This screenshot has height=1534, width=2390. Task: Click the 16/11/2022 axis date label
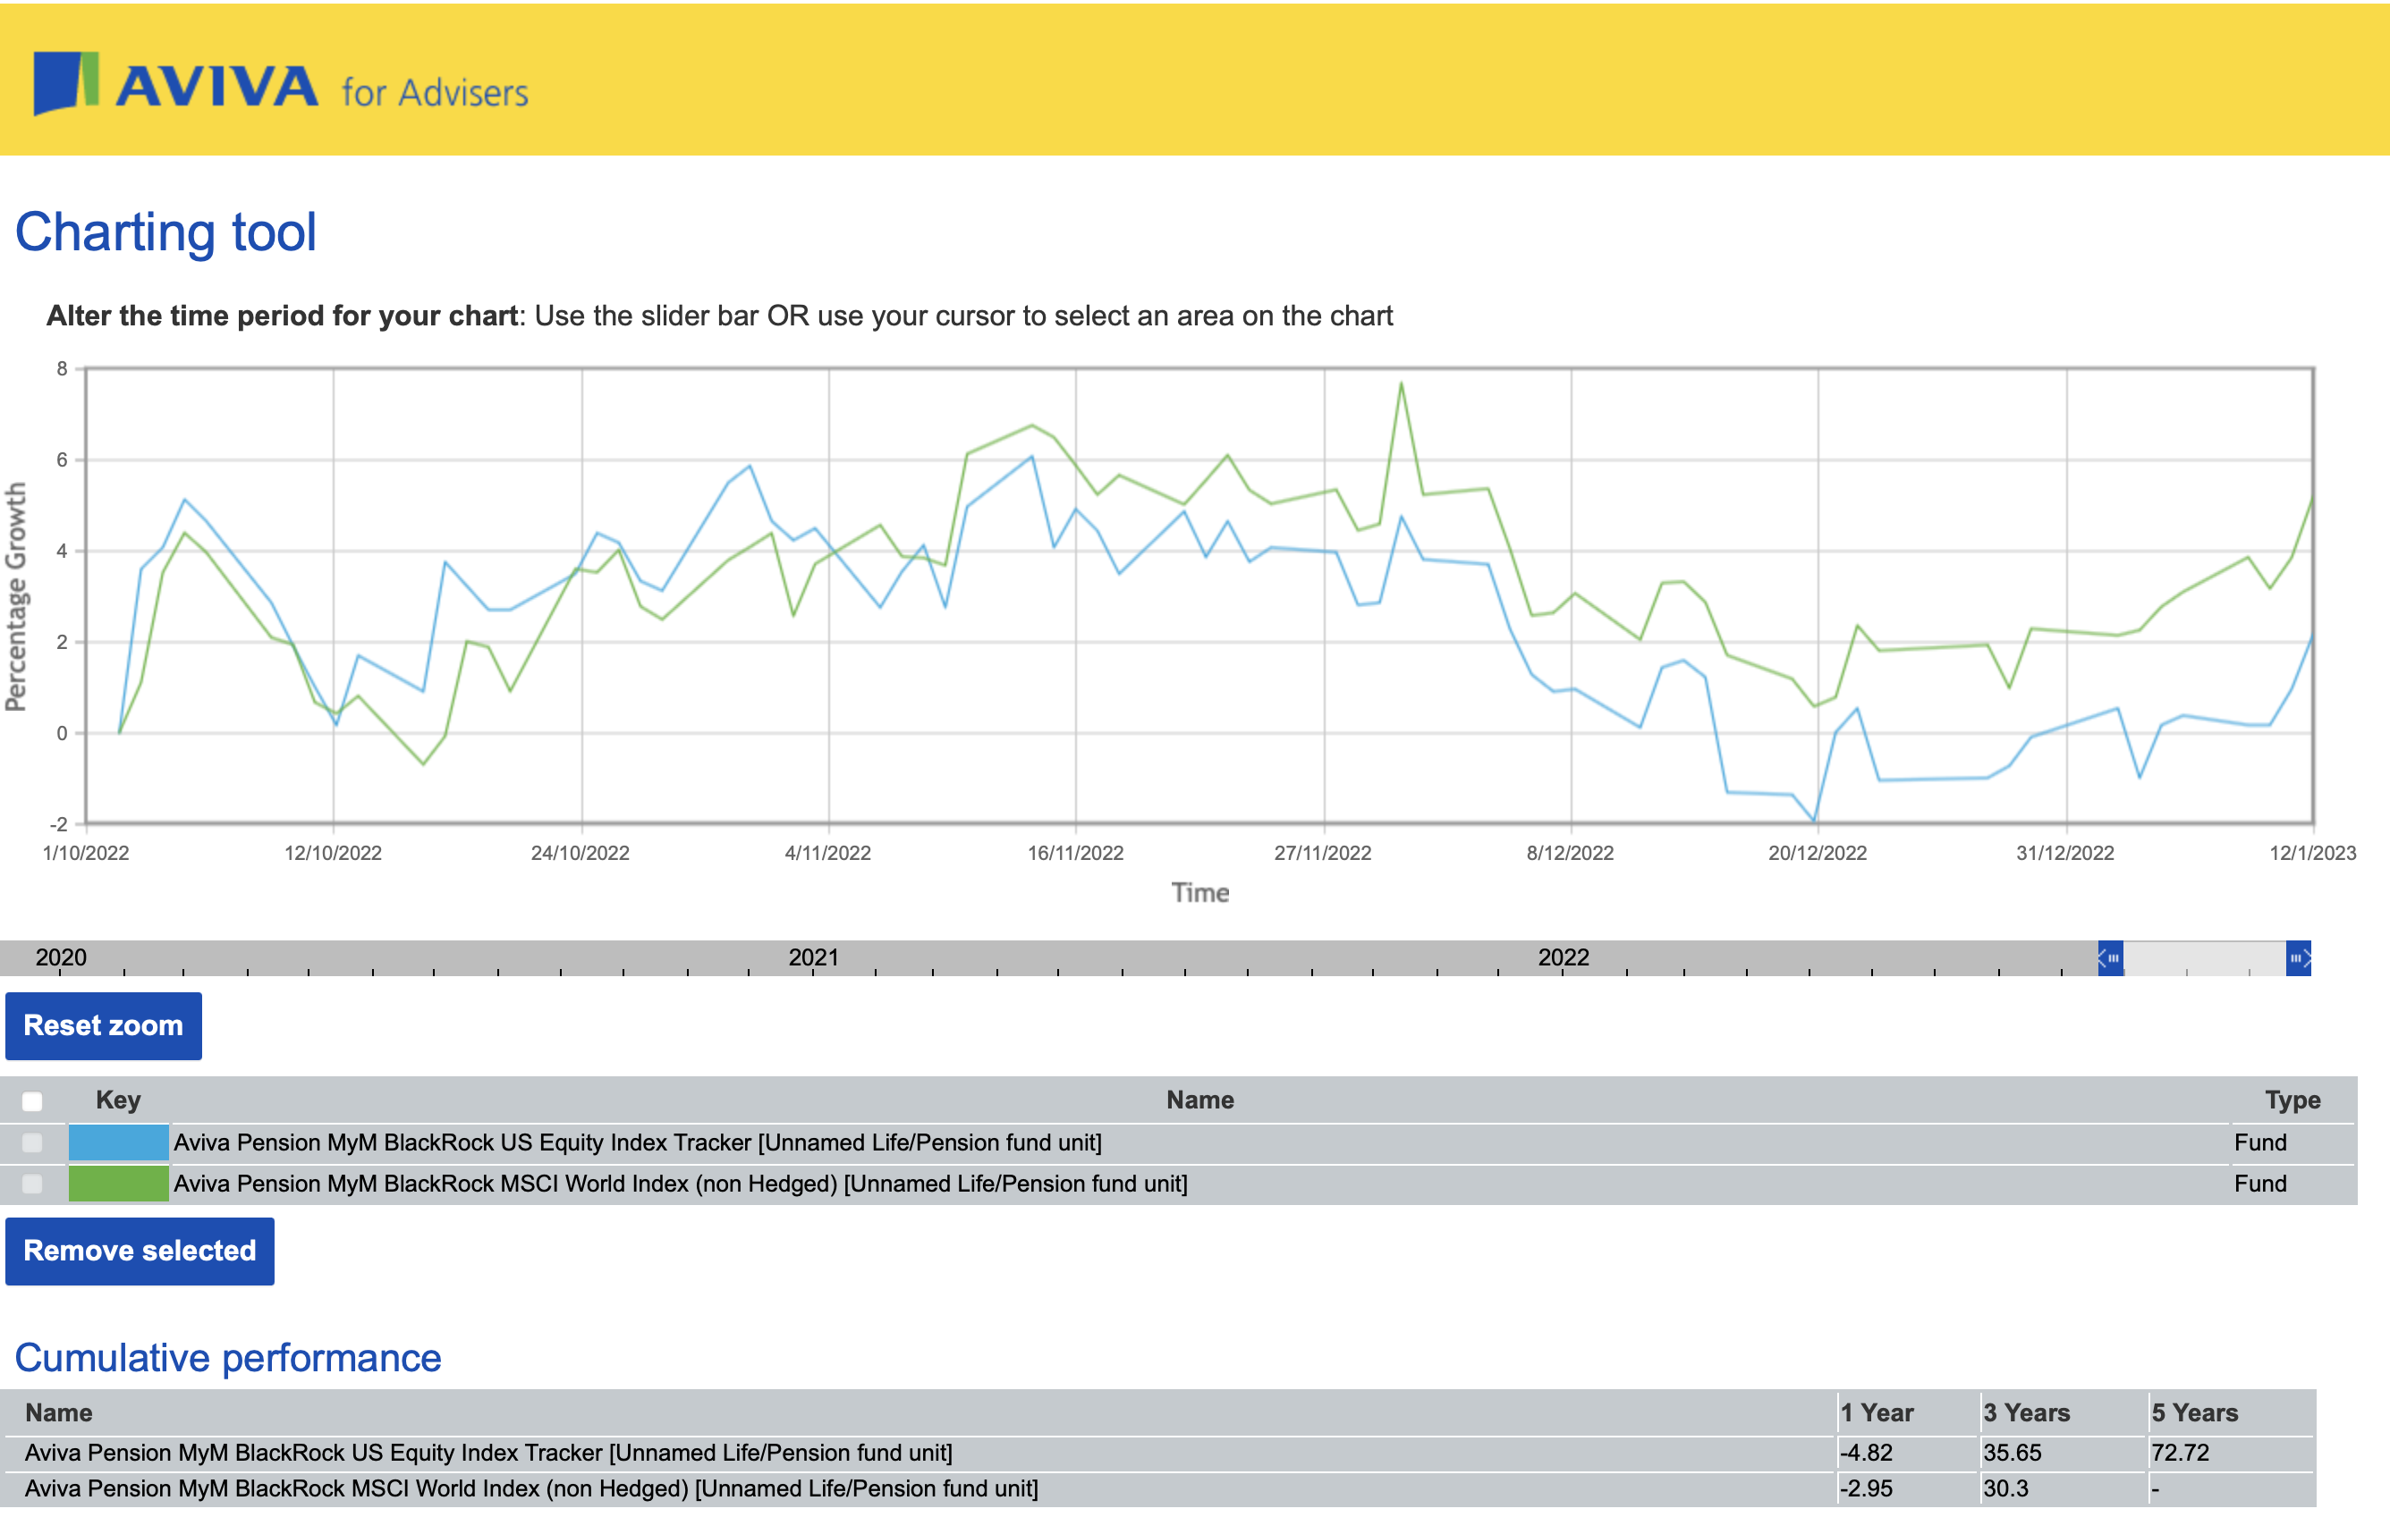coord(1075,853)
